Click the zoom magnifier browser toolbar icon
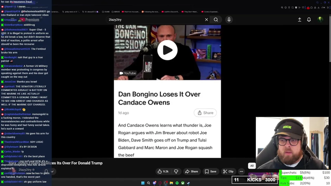 point(282,7)
